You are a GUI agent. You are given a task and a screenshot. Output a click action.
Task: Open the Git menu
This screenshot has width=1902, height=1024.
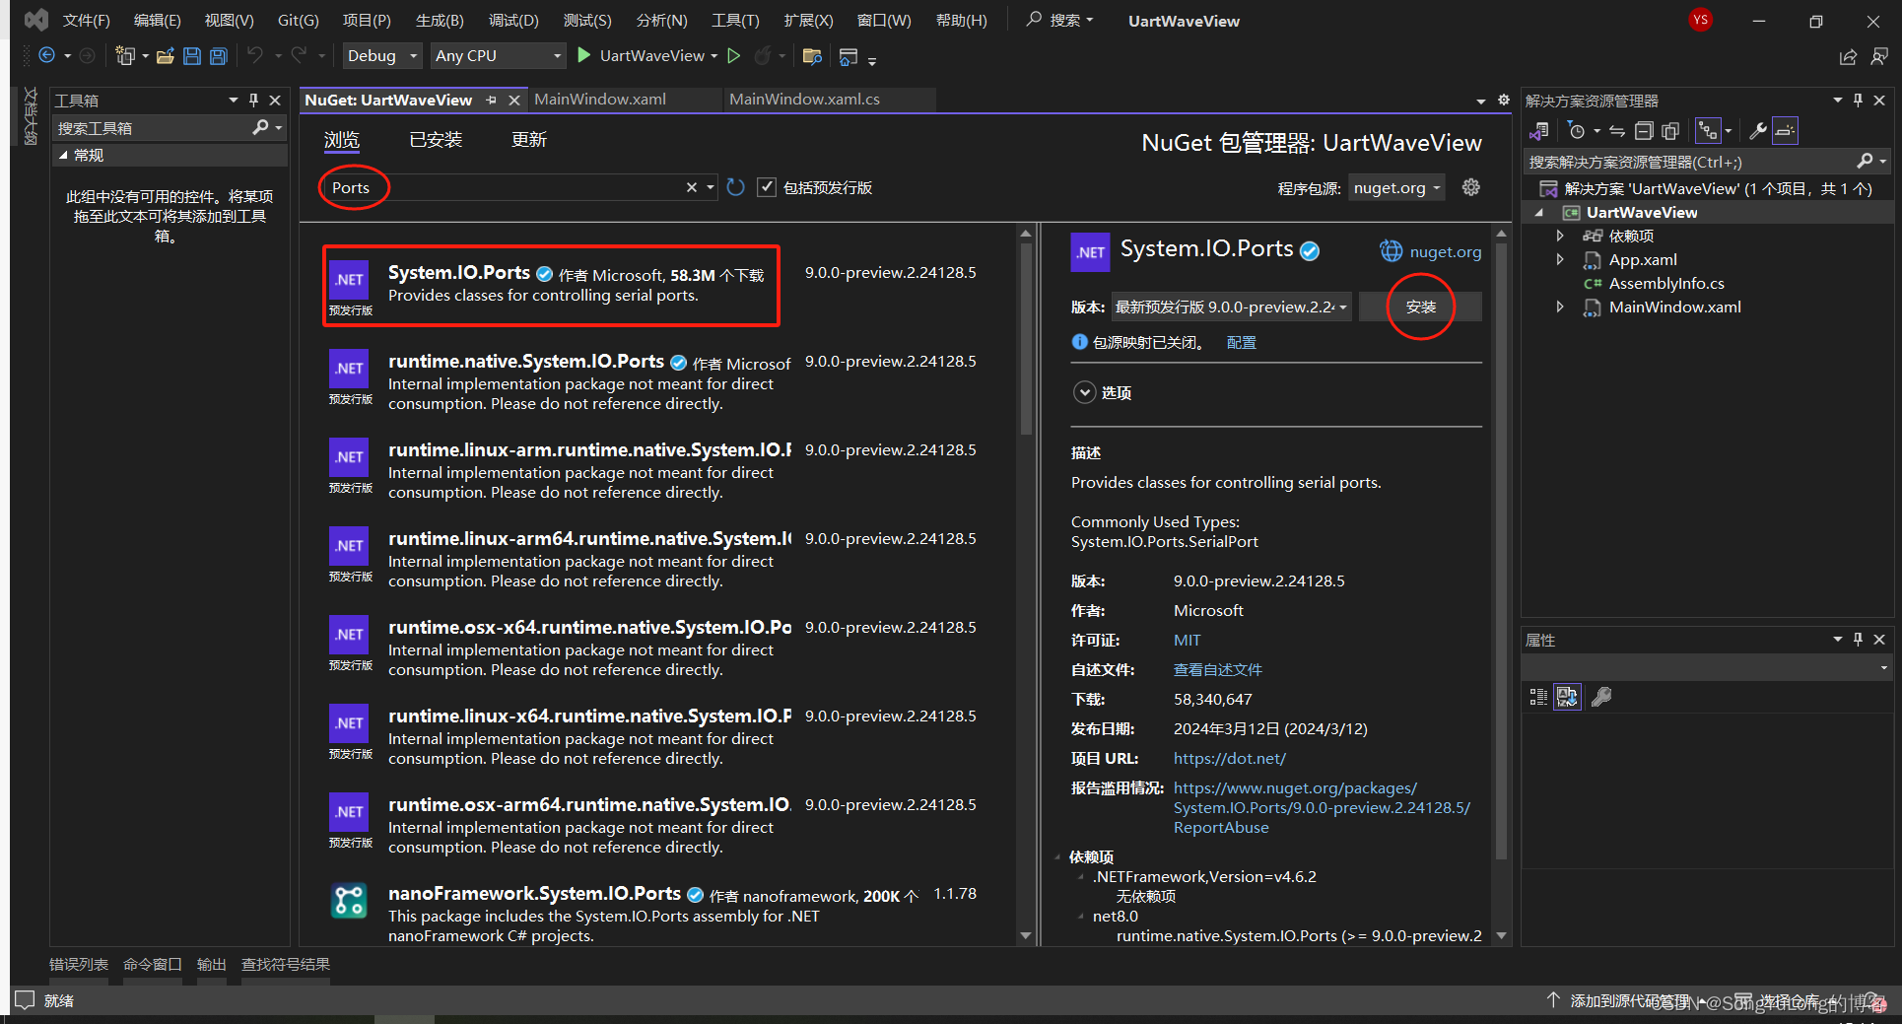298,20
